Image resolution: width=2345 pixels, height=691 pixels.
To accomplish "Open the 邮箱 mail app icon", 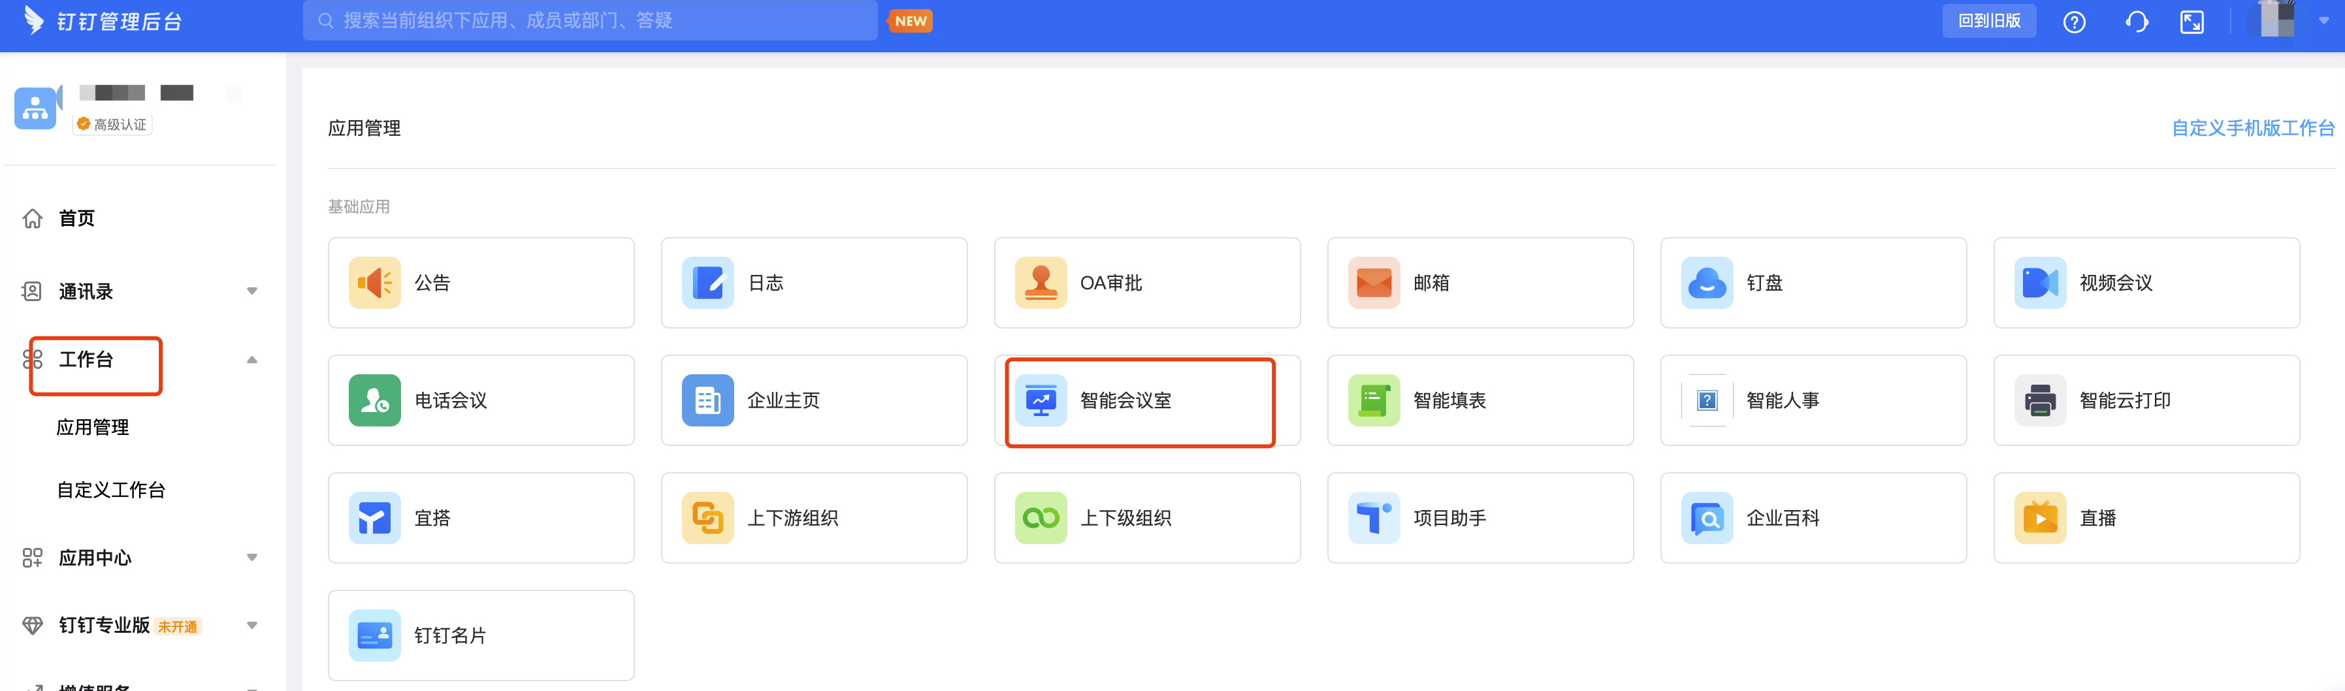I will (1374, 283).
